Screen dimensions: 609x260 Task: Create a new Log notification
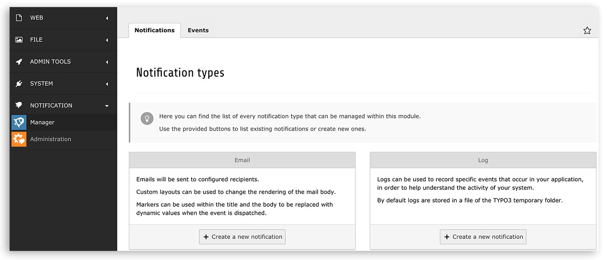[483, 237]
